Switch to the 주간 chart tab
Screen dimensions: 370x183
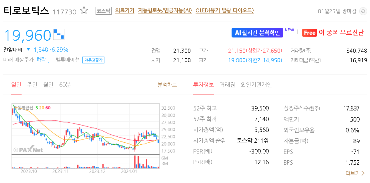32,85
